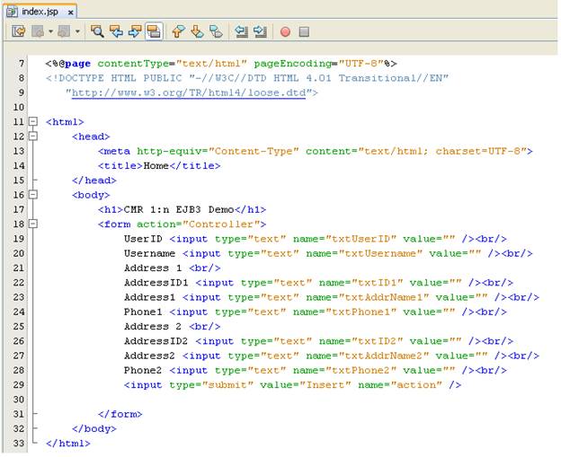Screen dimensions: 561x457
Task: Click the txtID1 input line
Action: 318,283
